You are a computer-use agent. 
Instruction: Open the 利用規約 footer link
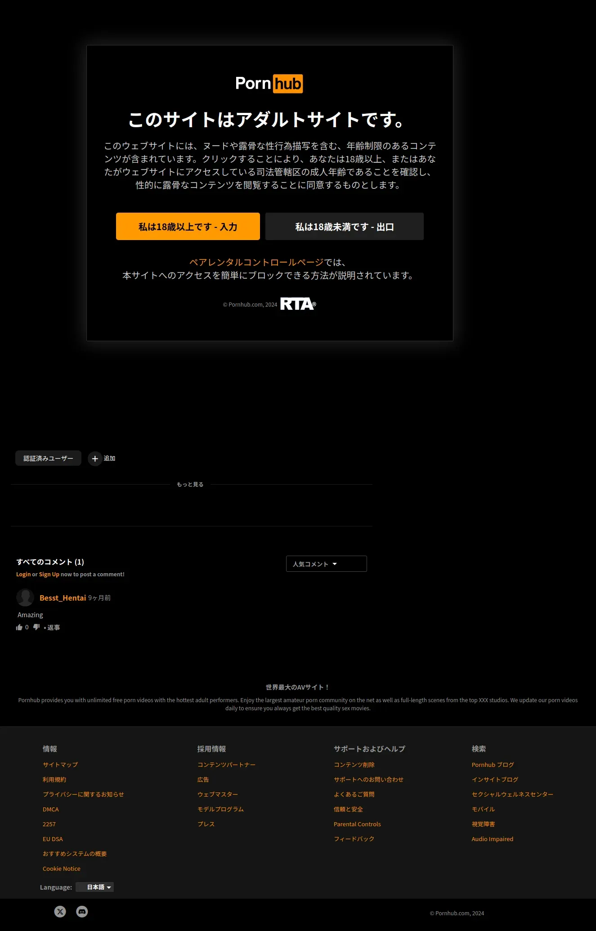pos(54,780)
